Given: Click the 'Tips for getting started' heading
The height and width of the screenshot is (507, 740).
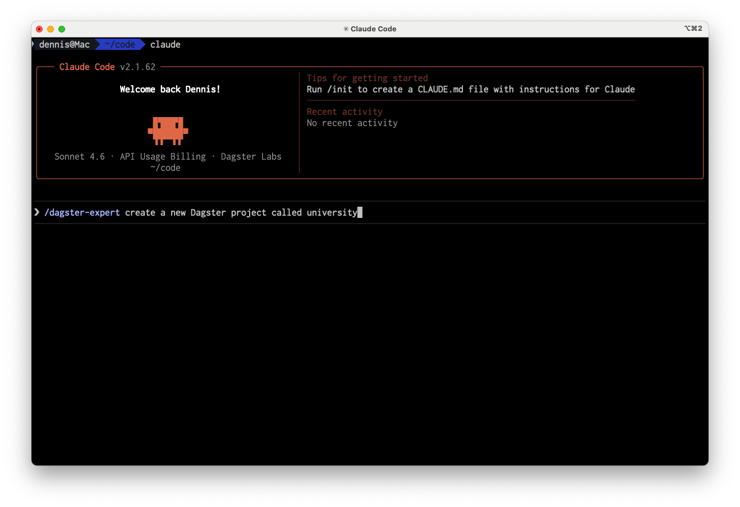Looking at the screenshot, I should click(367, 78).
